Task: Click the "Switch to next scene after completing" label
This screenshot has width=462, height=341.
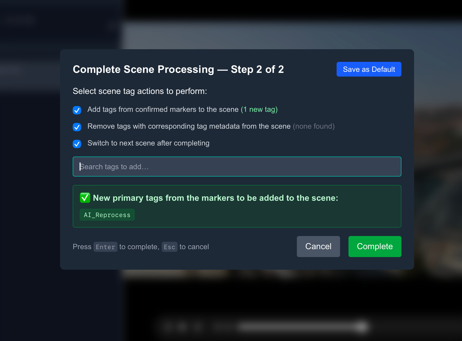Action: pyautogui.click(x=148, y=143)
